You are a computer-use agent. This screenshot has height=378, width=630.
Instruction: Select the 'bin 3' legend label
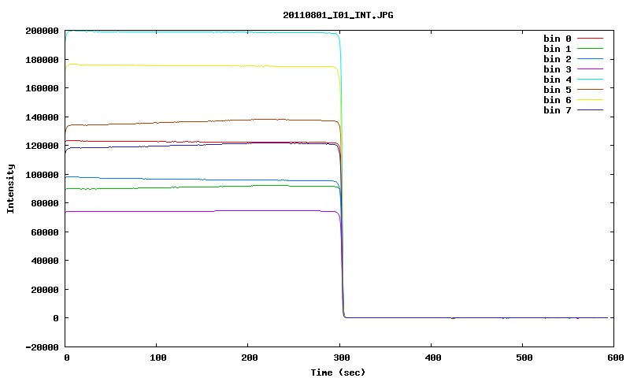[x=558, y=69]
